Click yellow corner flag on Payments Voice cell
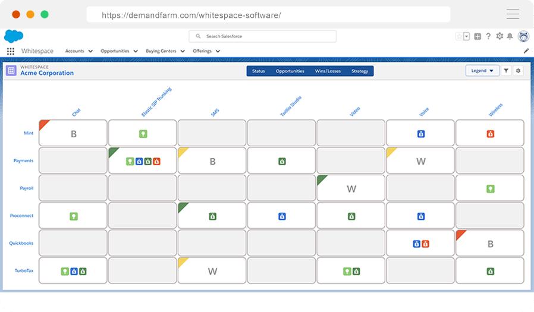Screen dimensions: 534x312 coord(390,152)
